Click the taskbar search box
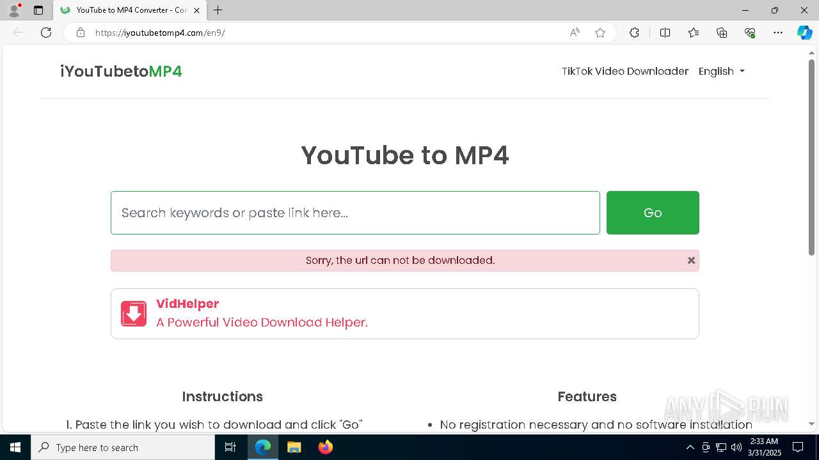 coord(123,447)
